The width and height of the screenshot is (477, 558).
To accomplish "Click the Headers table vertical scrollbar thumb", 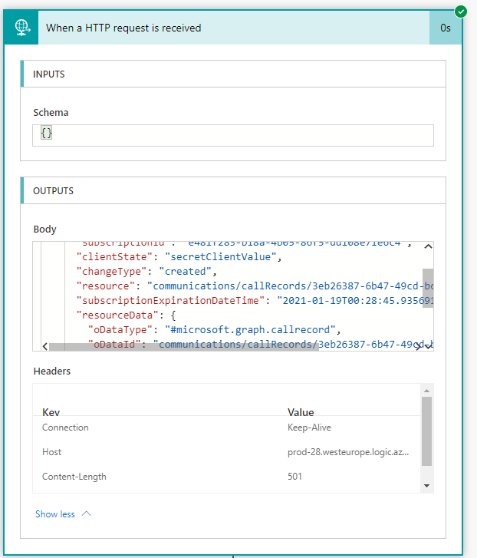I will (427, 430).
